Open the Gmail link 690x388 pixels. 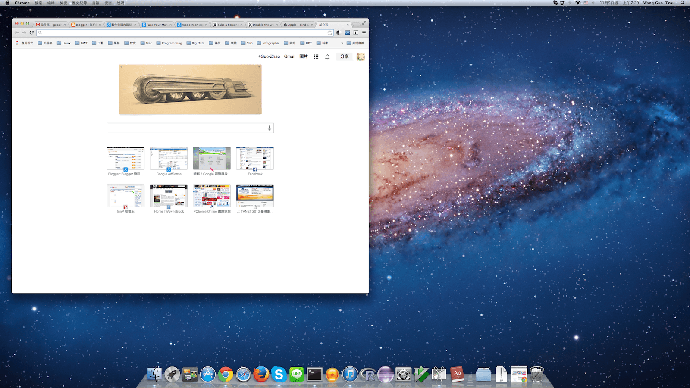click(289, 56)
